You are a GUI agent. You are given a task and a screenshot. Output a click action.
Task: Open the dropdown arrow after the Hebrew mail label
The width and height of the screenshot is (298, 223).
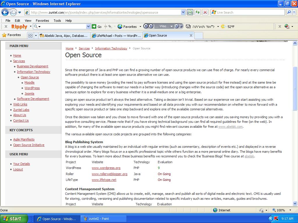218,26
